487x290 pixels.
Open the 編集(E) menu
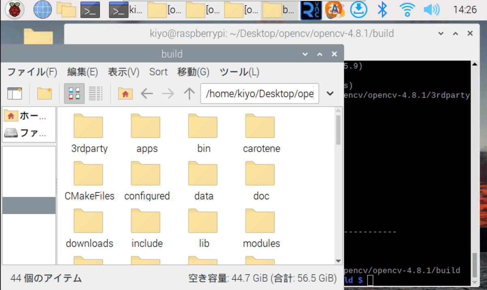coord(82,72)
